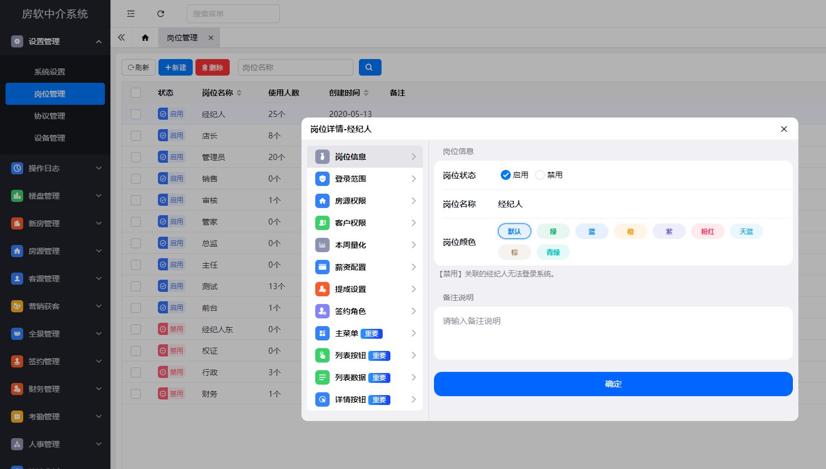Image resolution: width=826 pixels, height=469 pixels.
Task: Check the checkbox for 店长 row
Action: 136,136
